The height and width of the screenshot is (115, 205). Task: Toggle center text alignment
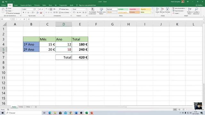coord(49,12)
